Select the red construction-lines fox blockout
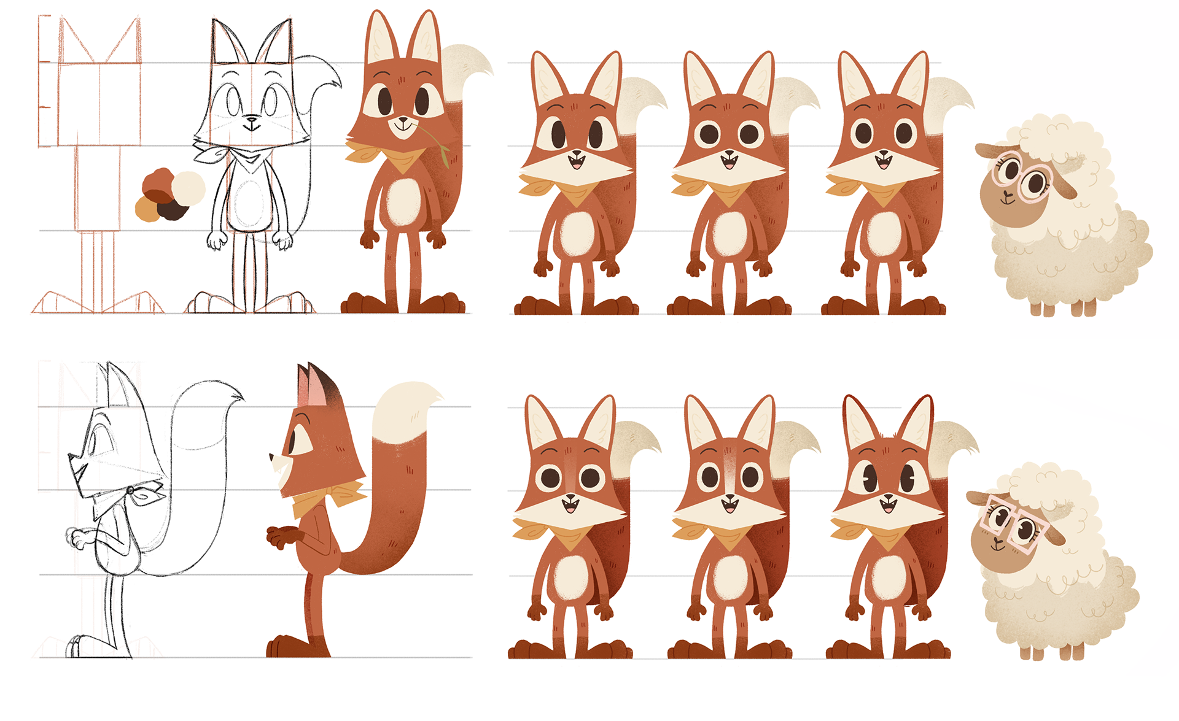This screenshot has height=721, width=1179. [98, 166]
